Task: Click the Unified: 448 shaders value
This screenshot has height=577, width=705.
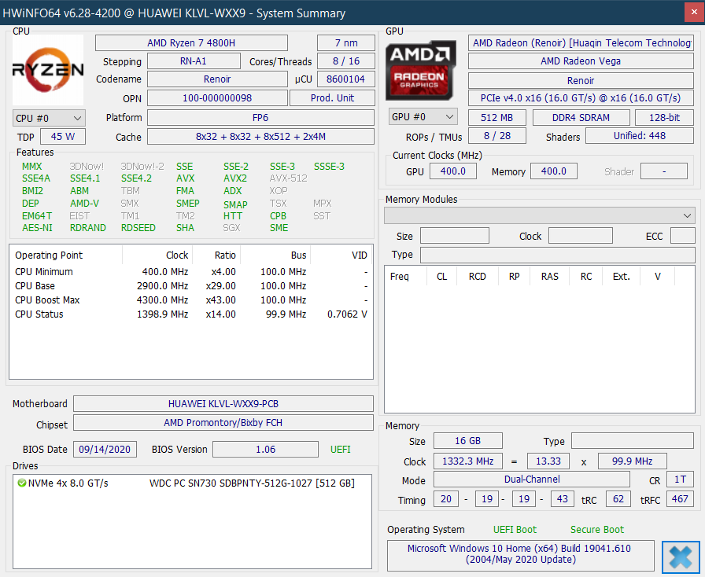Action: [640, 136]
